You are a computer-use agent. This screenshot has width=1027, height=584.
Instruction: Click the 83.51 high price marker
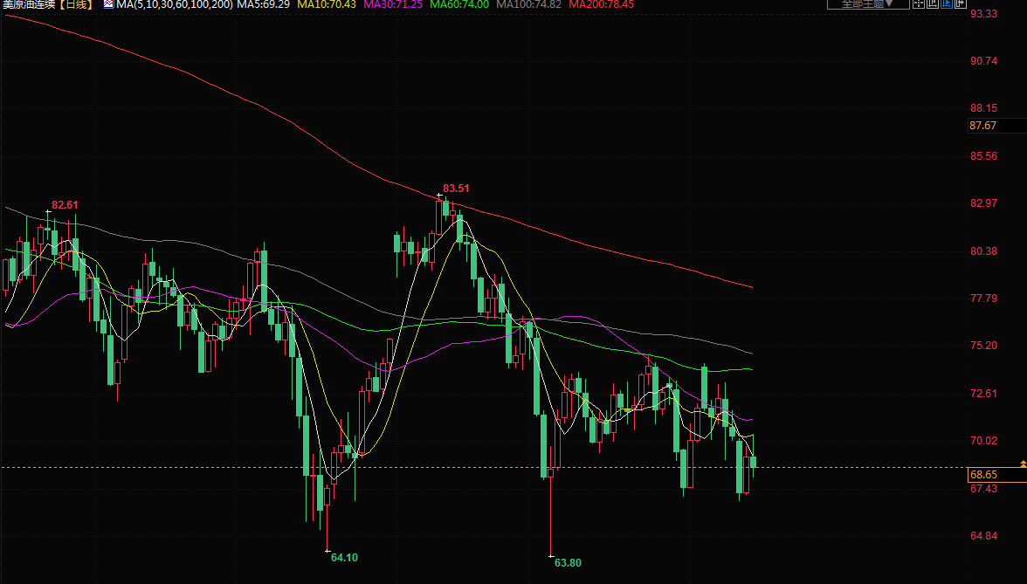tap(456, 188)
